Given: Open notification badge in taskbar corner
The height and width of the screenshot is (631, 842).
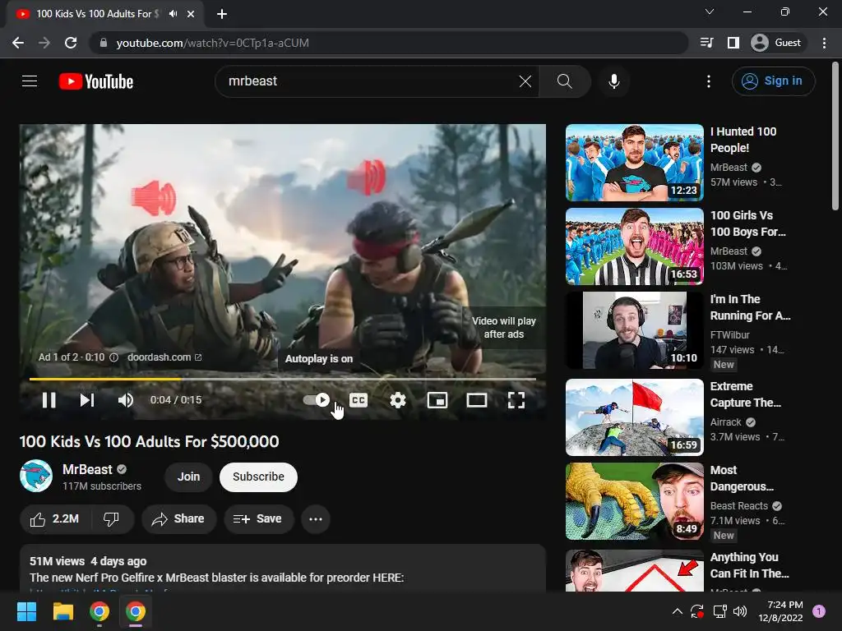Looking at the screenshot, I should click(819, 611).
